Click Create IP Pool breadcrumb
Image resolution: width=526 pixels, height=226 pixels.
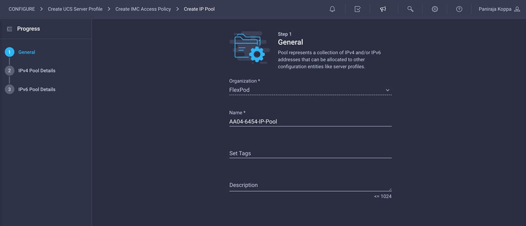pos(199,9)
